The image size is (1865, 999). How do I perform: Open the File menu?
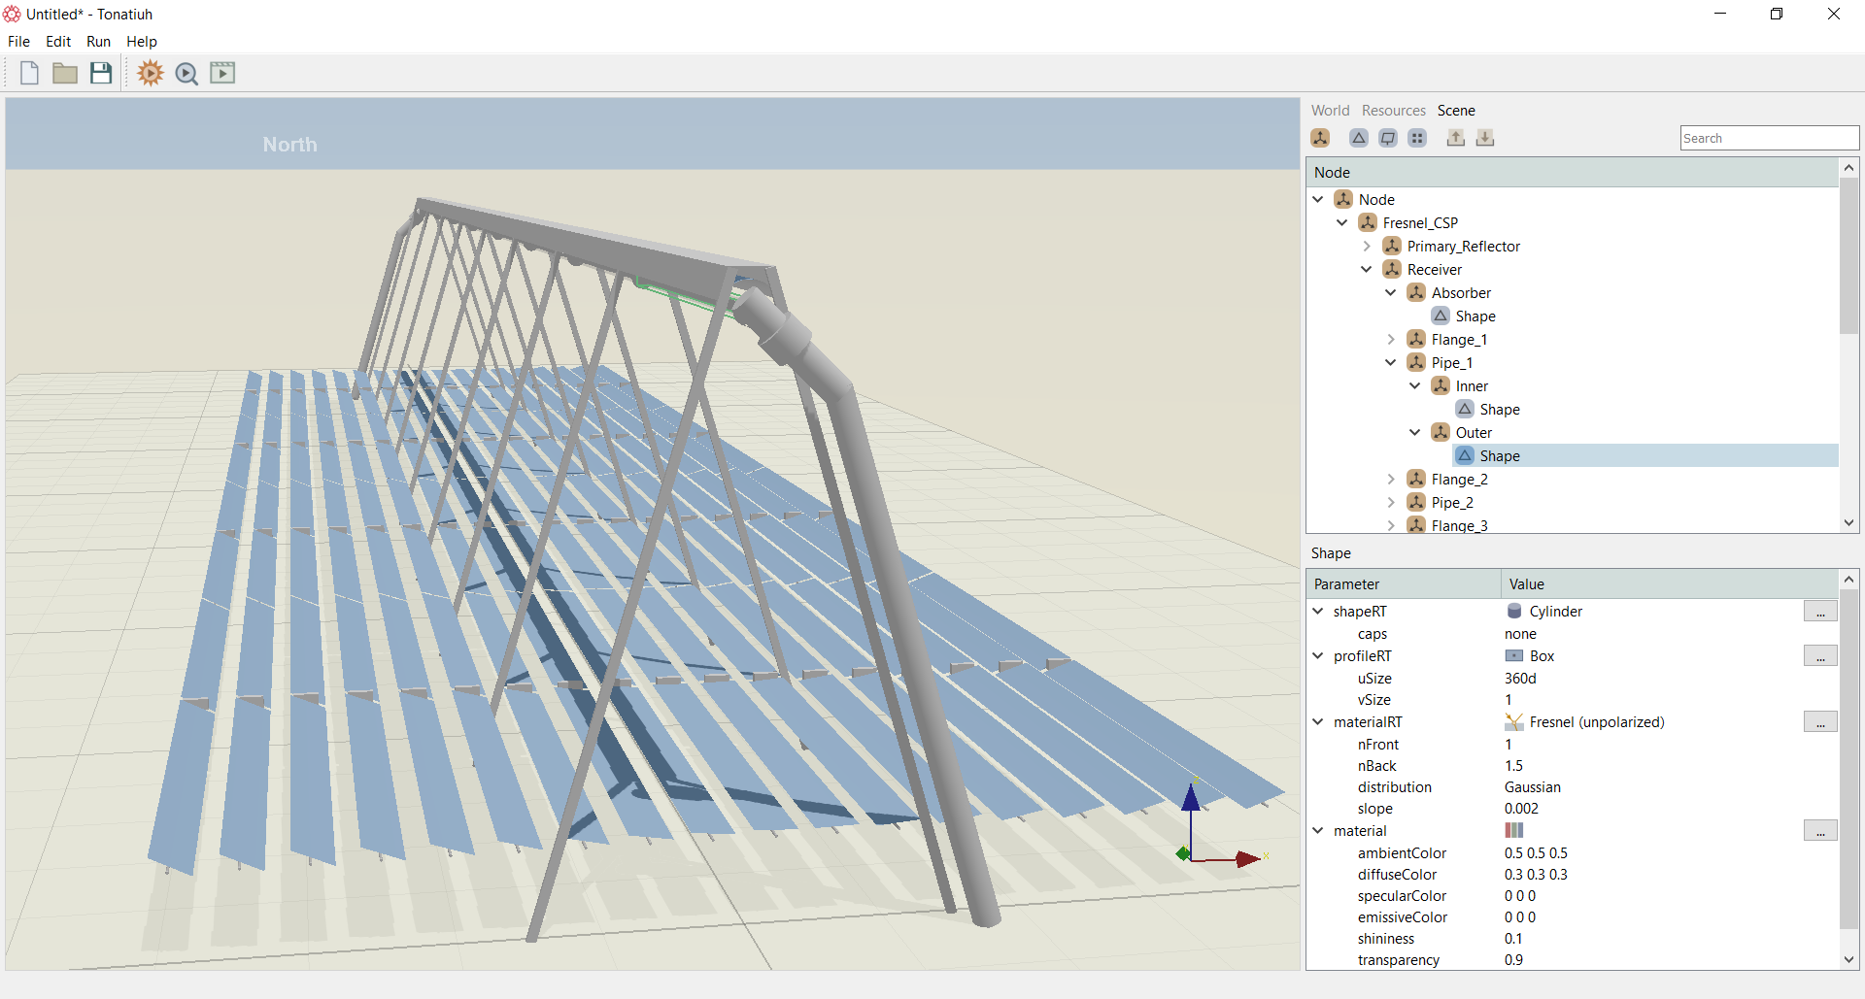point(18,41)
